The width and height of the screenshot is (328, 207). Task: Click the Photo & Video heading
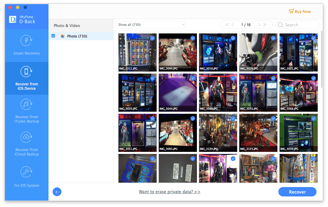67,26
